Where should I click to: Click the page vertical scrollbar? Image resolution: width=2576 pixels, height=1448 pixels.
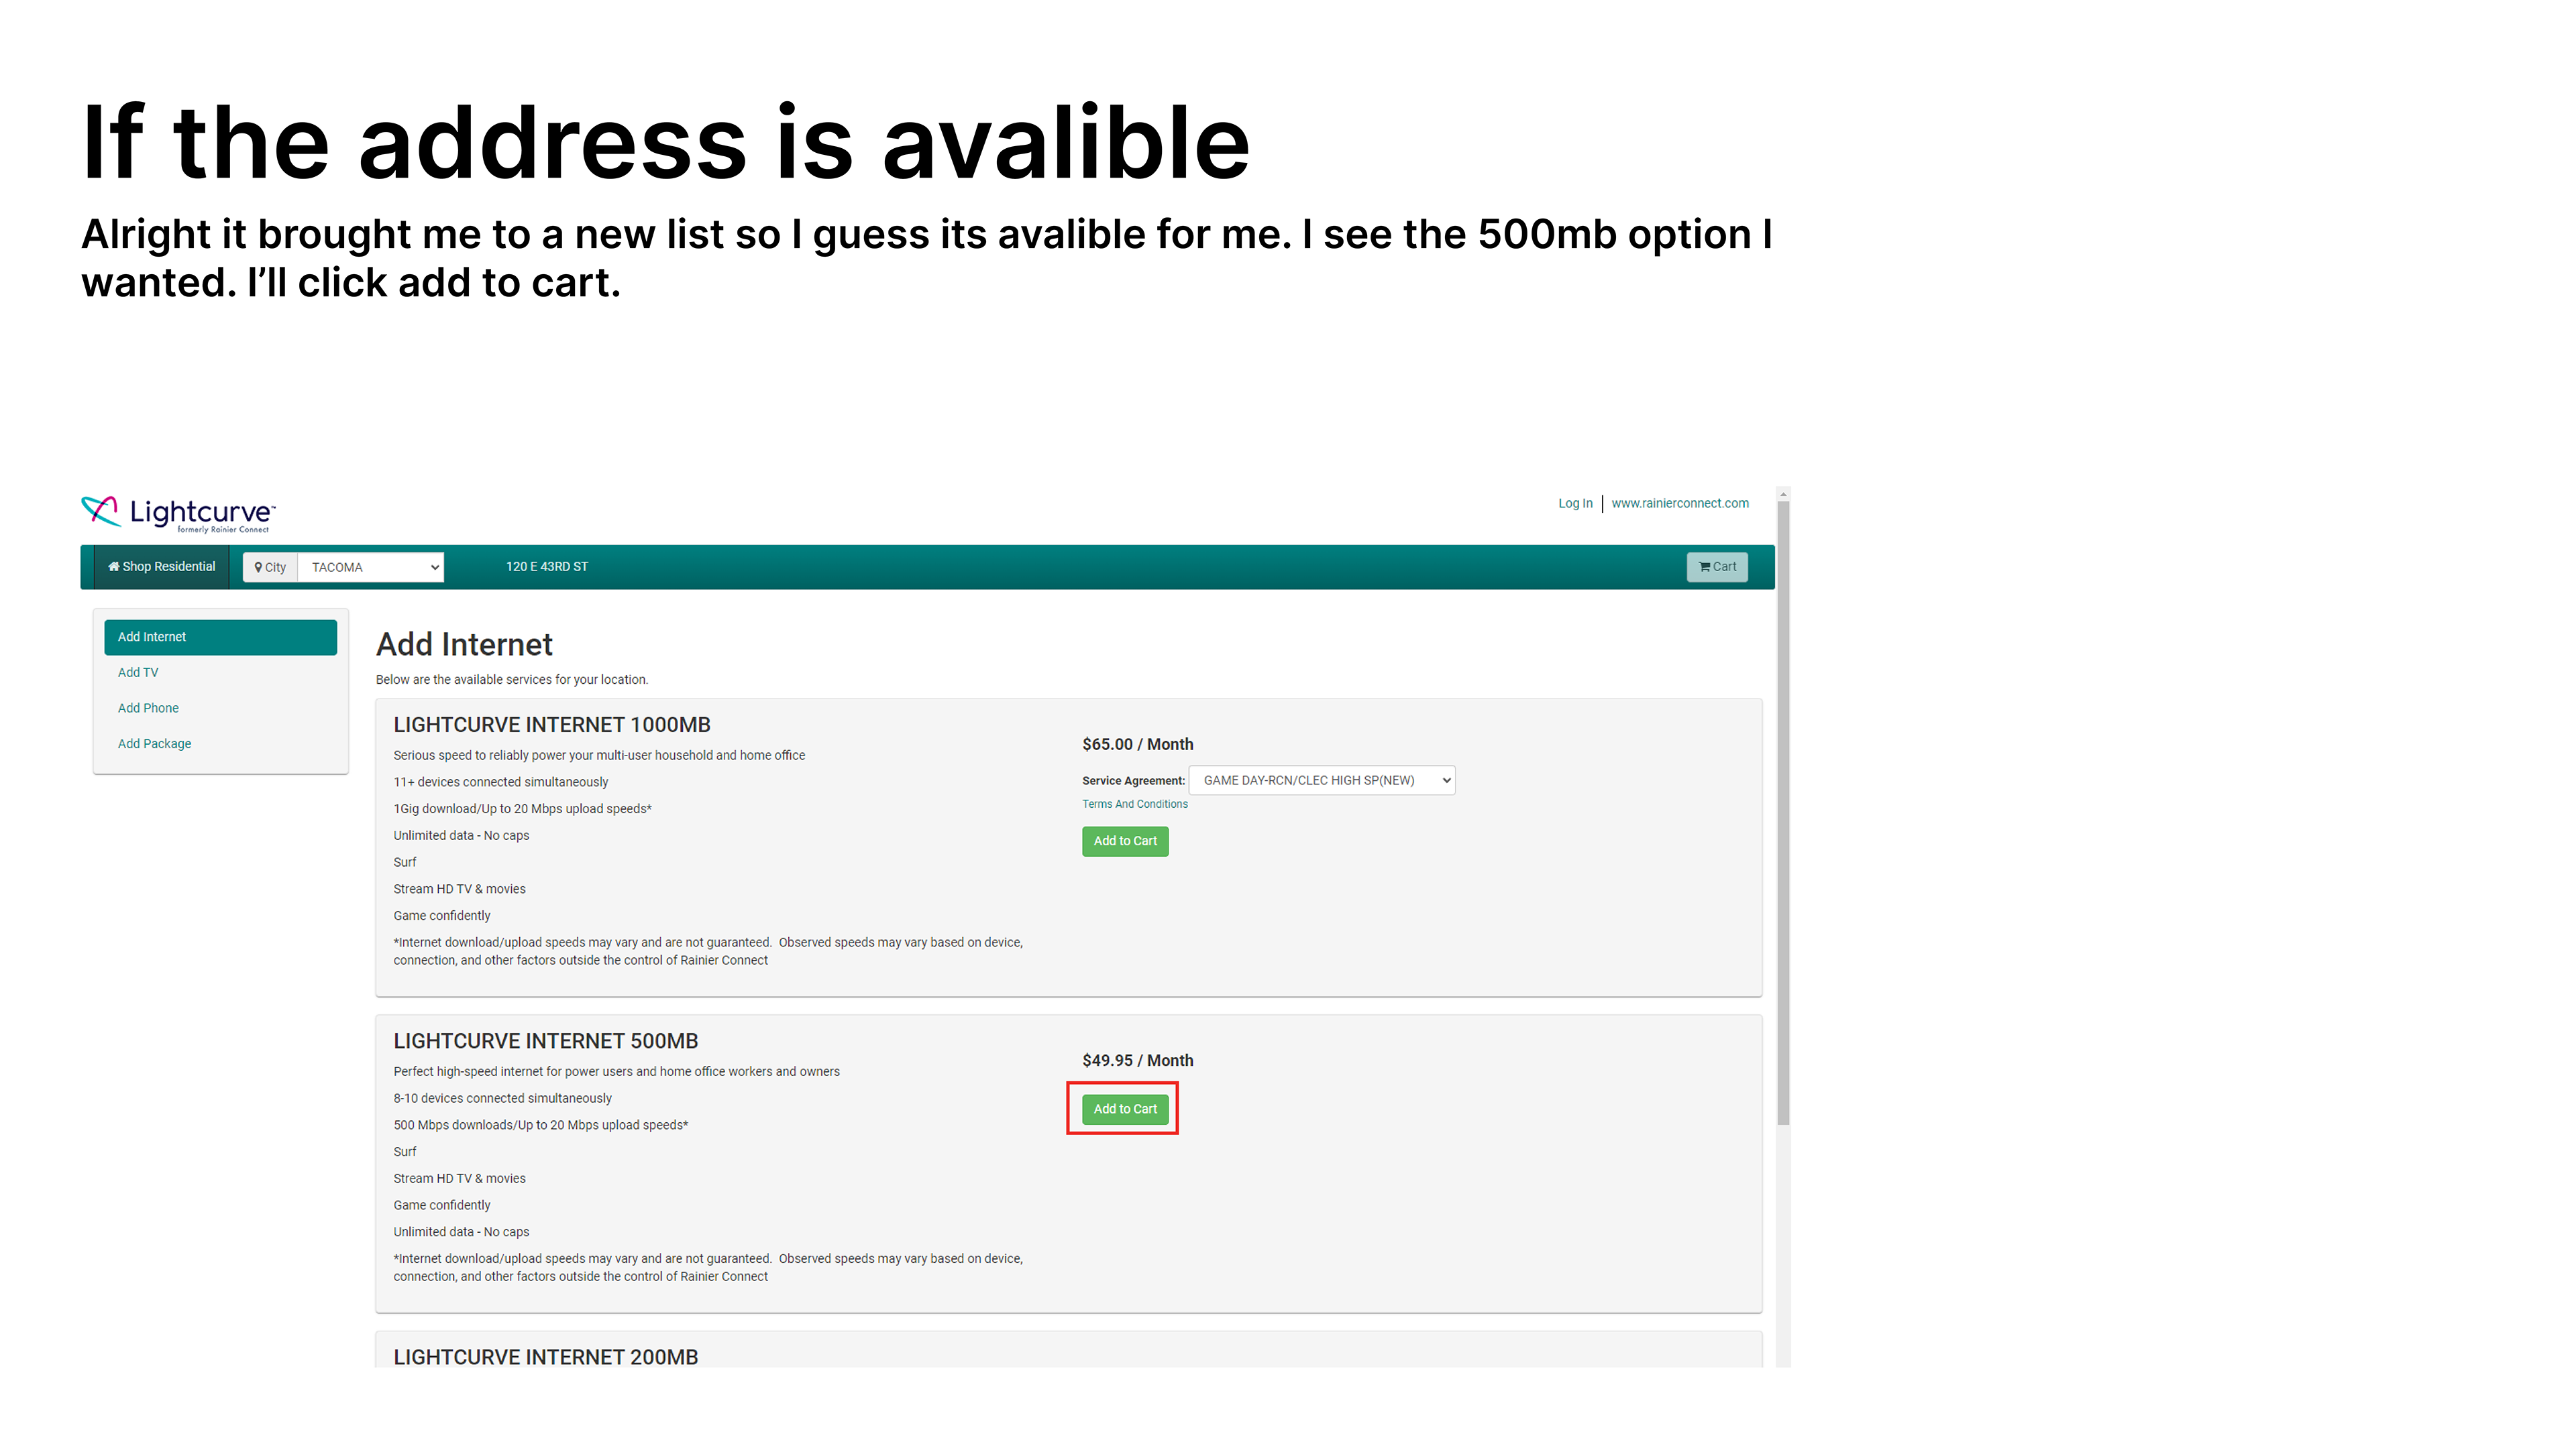pos(1783,813)
